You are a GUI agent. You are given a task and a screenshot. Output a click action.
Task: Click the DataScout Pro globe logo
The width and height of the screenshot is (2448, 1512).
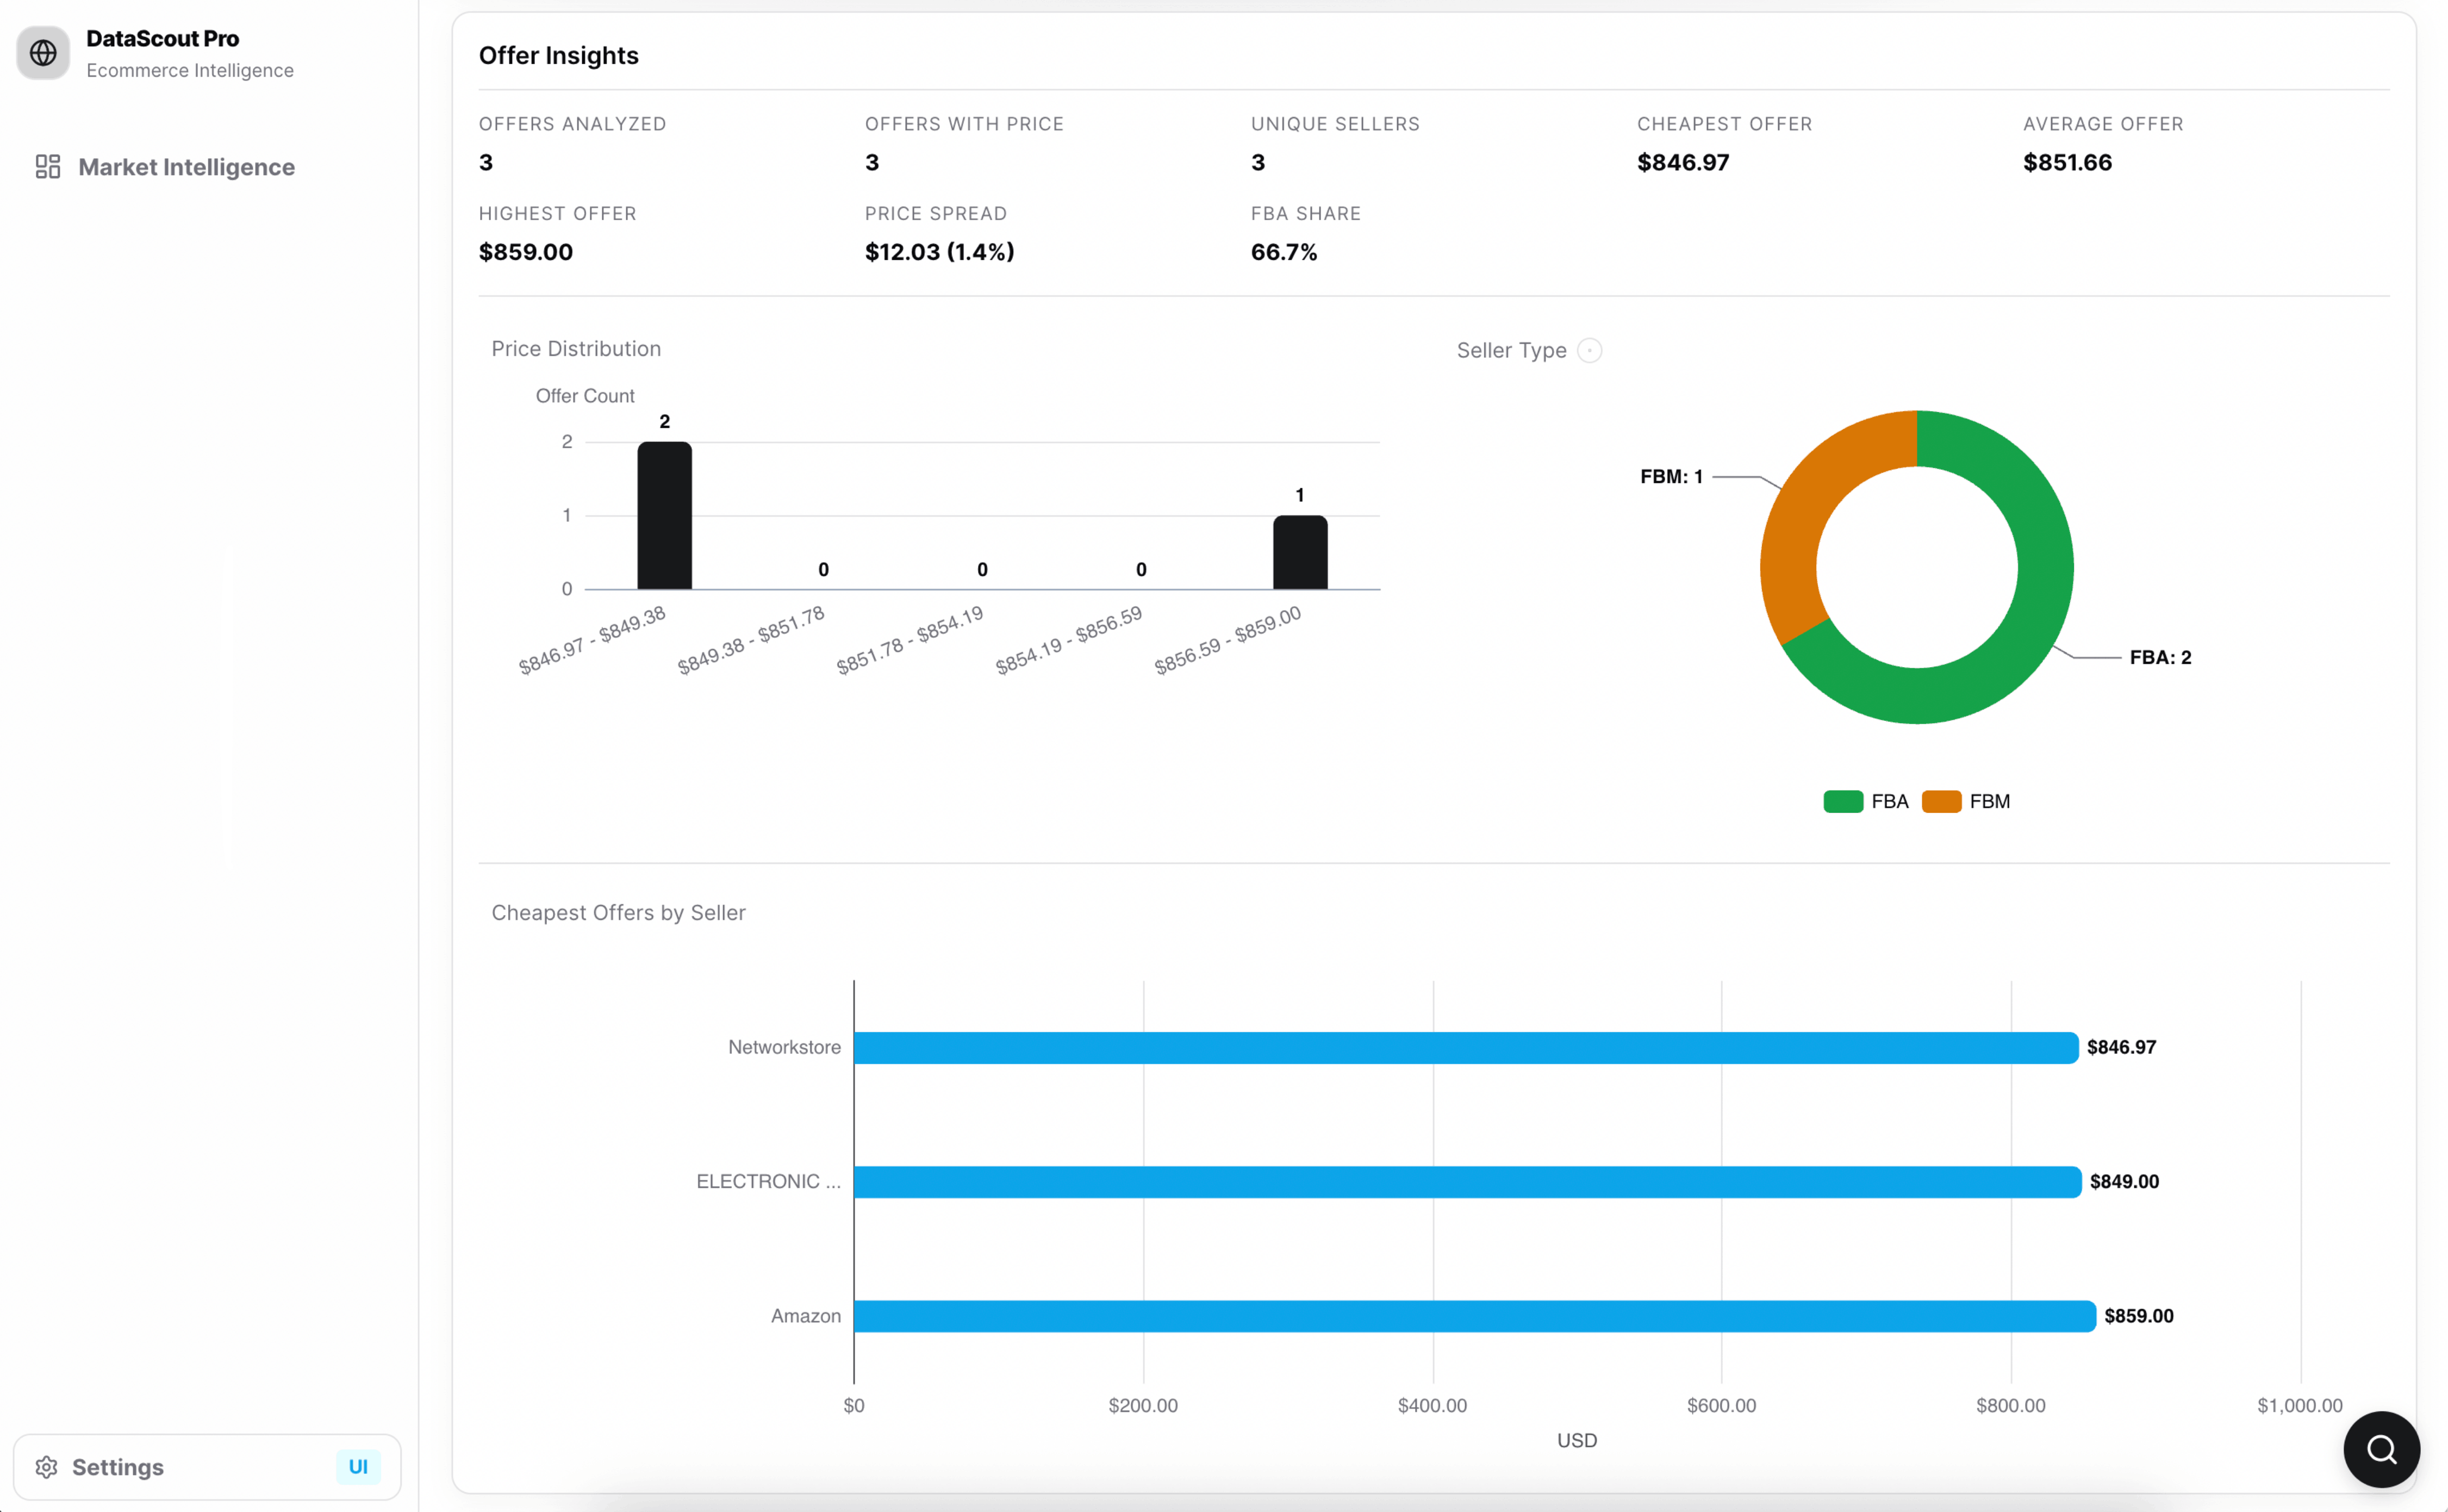[x=43, y=52]
